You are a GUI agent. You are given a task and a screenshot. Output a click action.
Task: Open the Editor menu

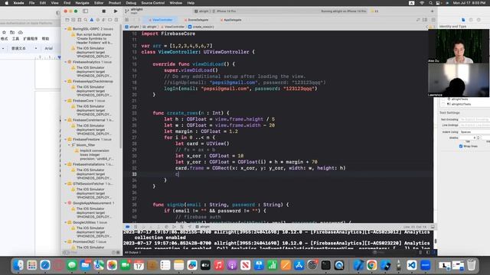tap(99, 3)
